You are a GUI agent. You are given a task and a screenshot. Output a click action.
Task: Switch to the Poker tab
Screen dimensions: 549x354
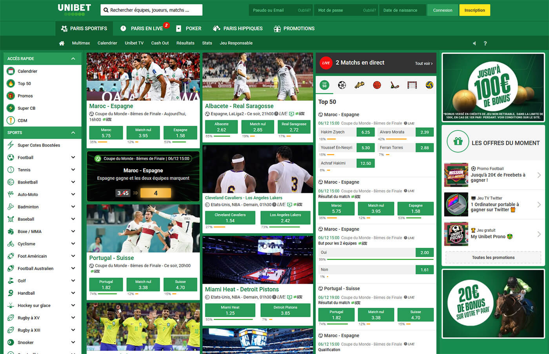(189, 28)
